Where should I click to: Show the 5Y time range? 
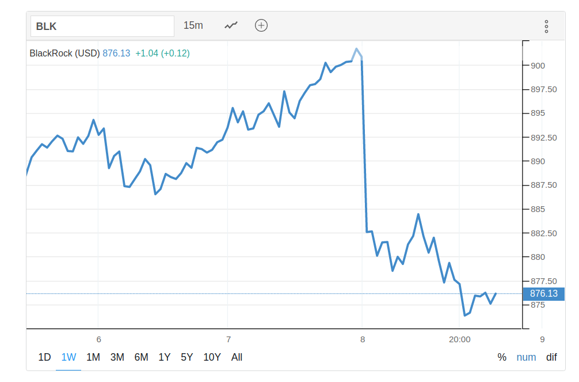[x=186, y=357]
